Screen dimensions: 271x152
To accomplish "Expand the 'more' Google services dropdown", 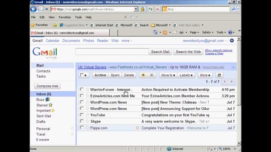I will point(127,41).
